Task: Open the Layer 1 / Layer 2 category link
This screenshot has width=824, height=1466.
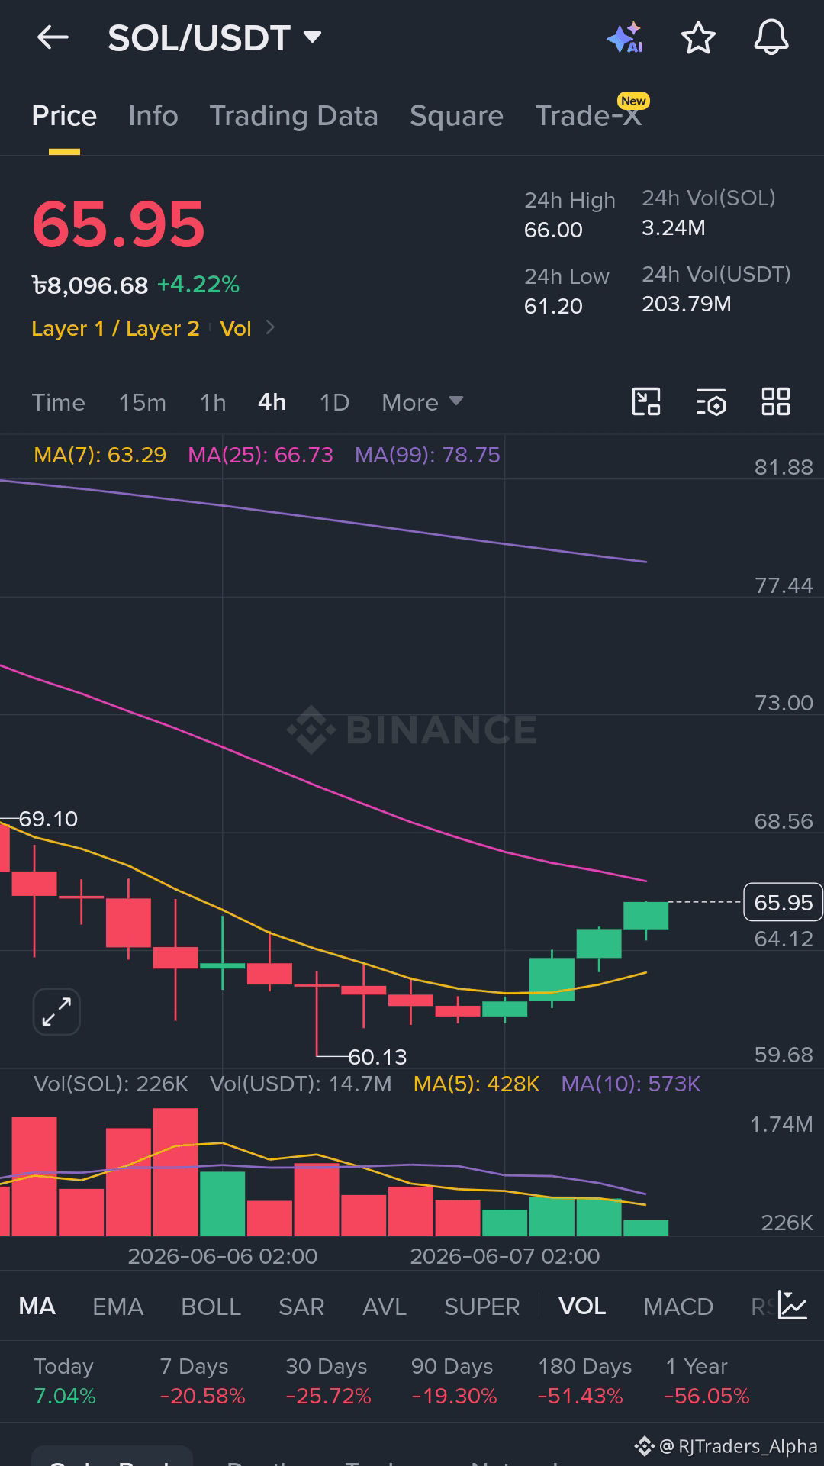Action: tap(115, 328)
